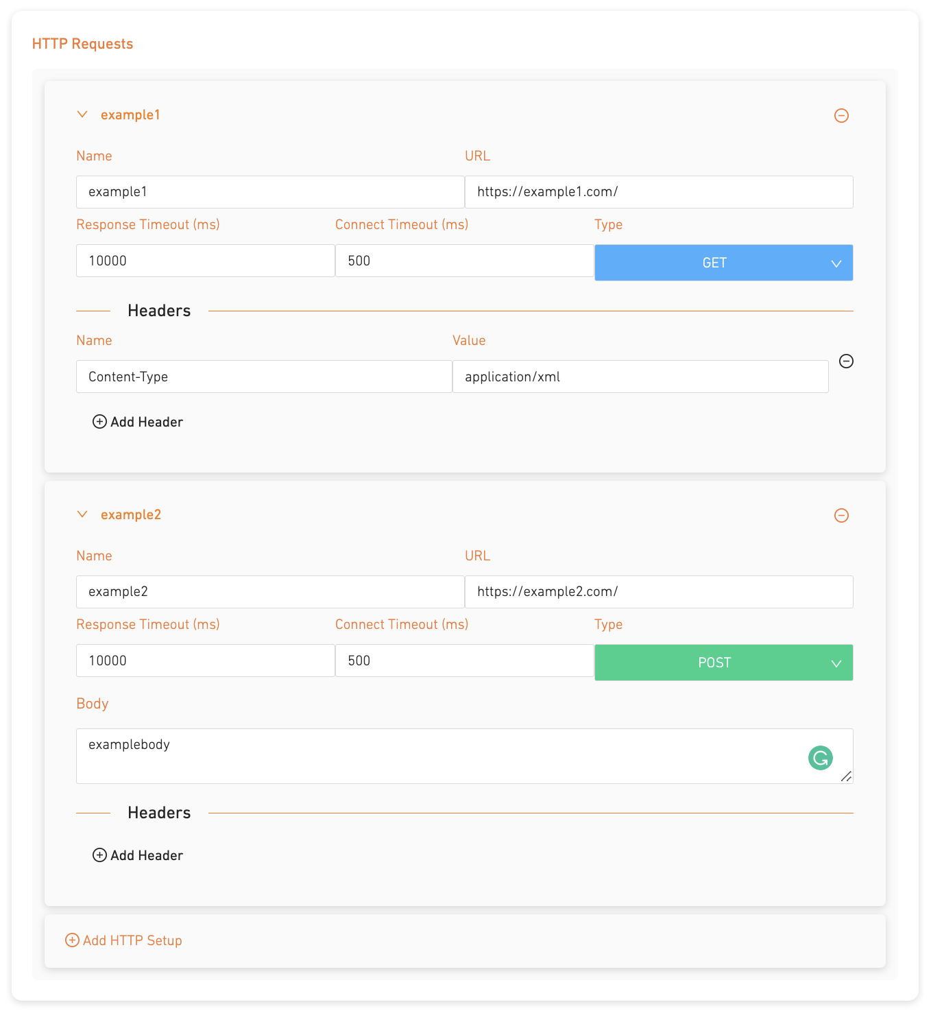Click the examplebody Body text area
Screen dimensions: 931x1011
point(464,756)
